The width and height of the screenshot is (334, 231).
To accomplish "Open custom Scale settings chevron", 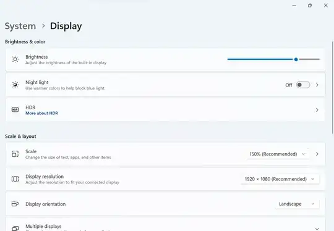I will 317,154.
